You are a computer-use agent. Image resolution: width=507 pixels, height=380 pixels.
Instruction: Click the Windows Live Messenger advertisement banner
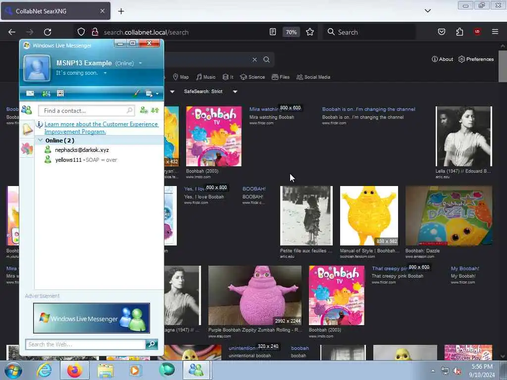point(92,318)
